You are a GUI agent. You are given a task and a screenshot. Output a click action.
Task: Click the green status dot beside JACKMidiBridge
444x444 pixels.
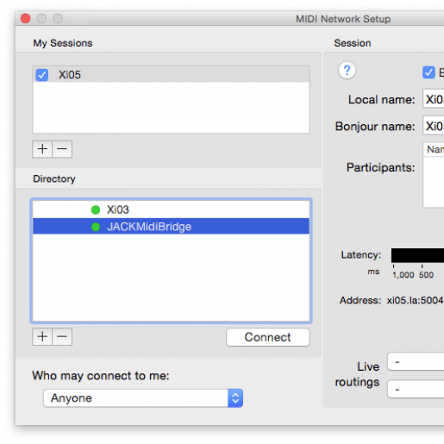pos(96,227)
